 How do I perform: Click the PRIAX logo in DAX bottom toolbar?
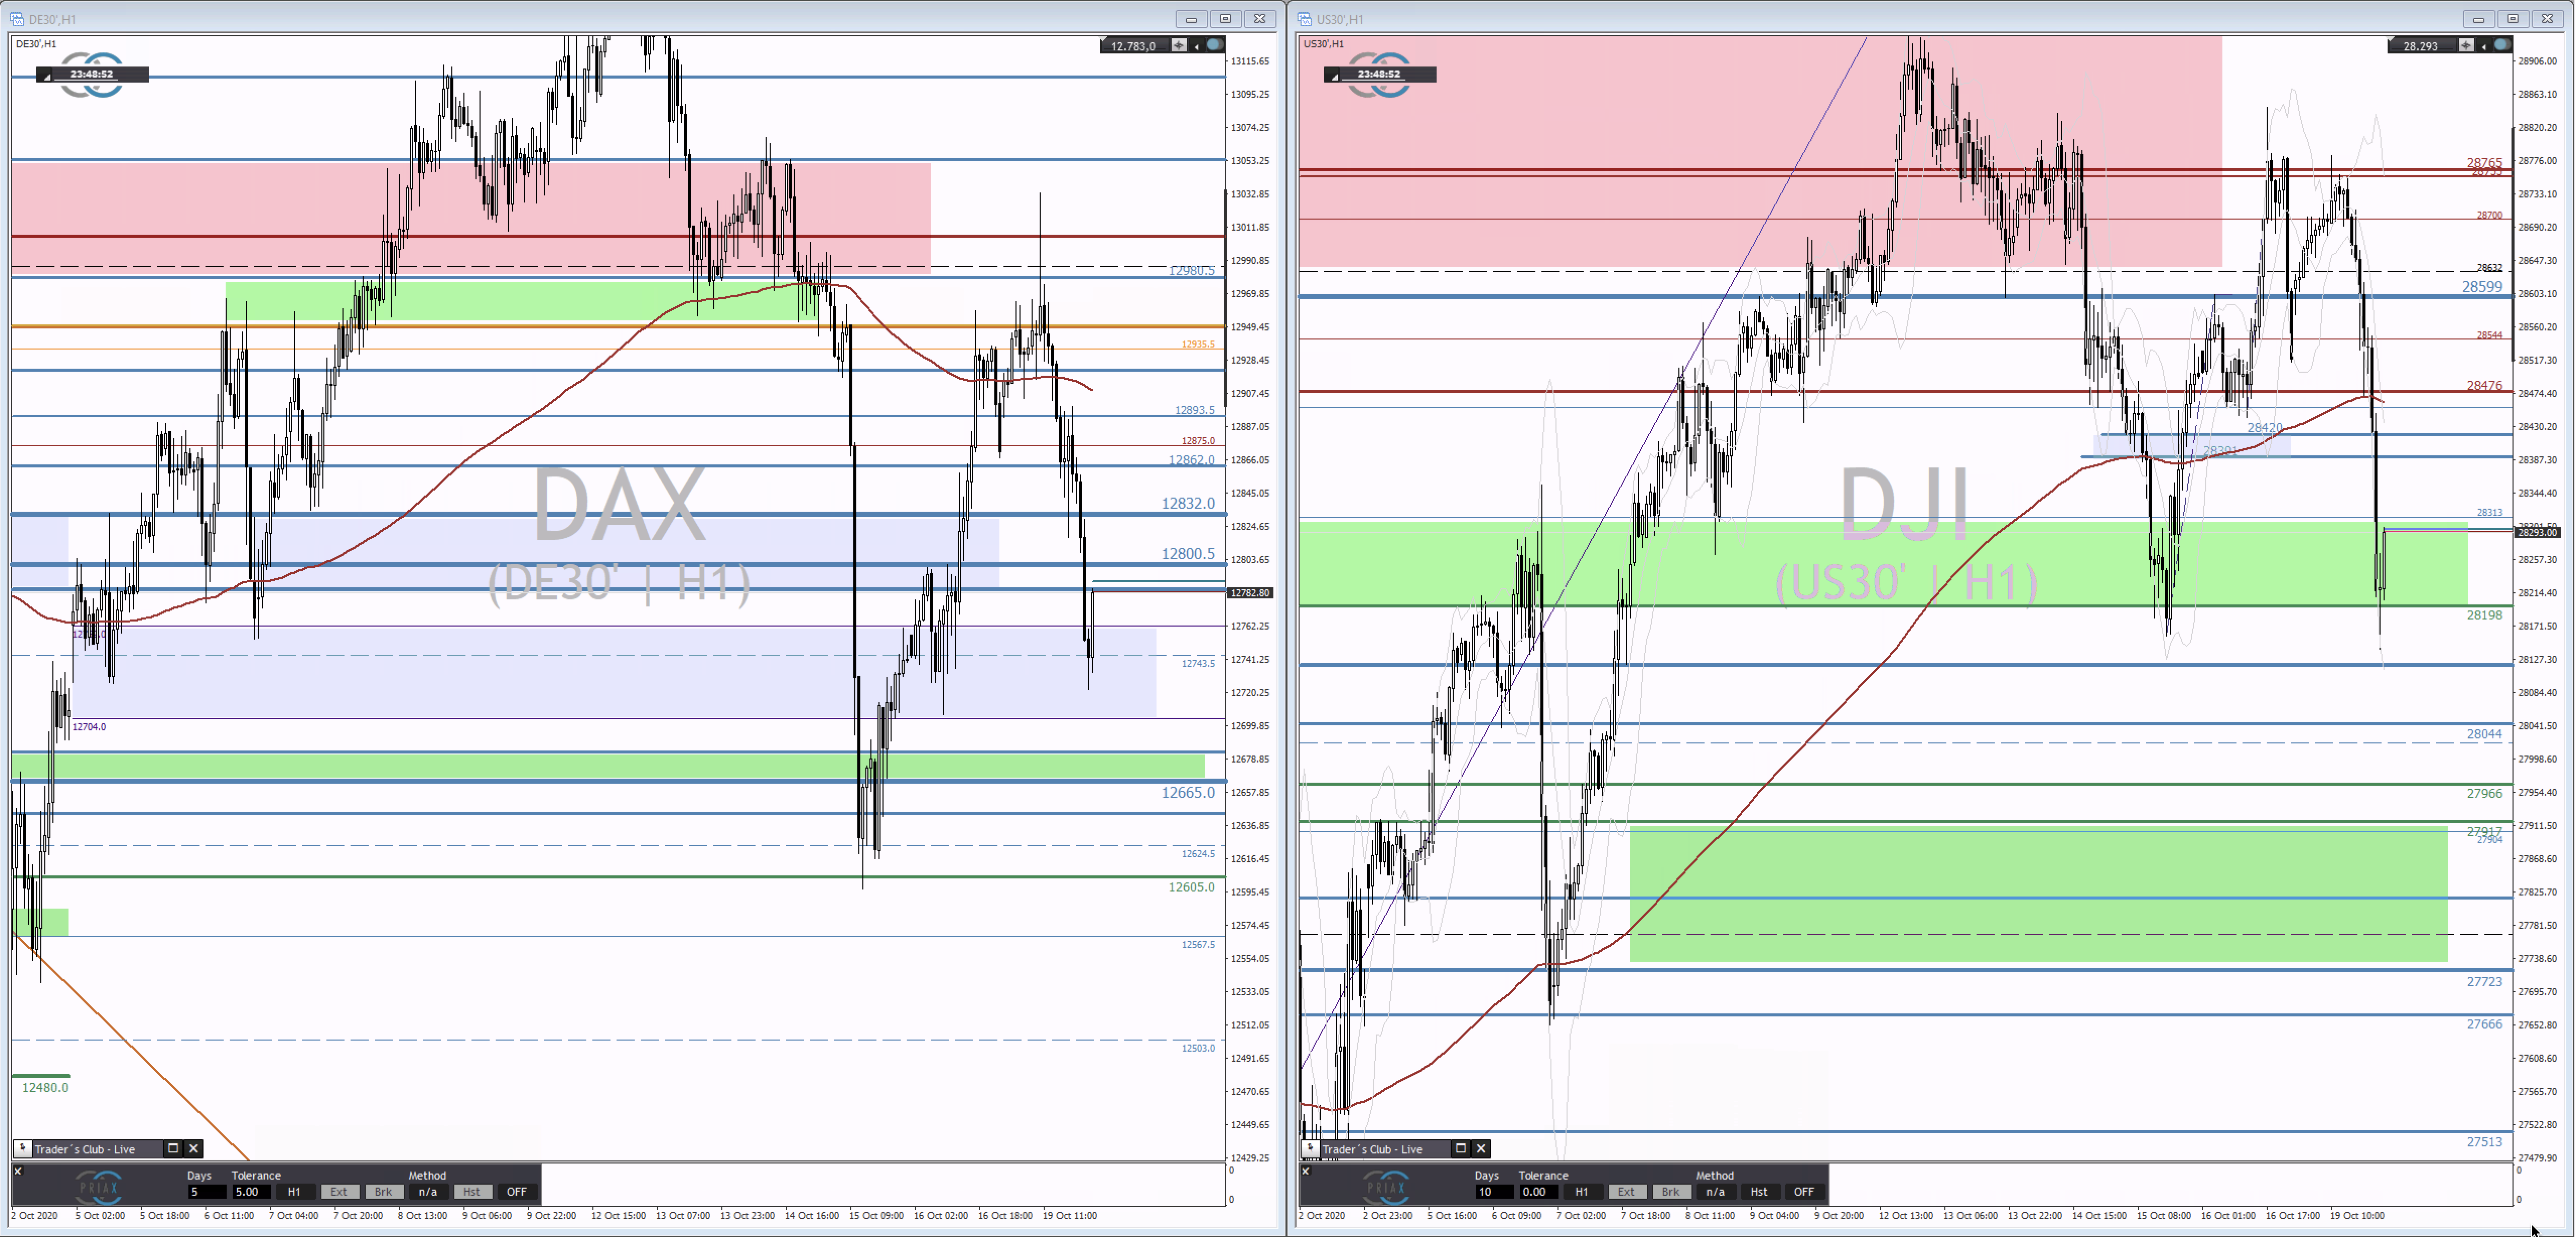[x=99, y=1187]
